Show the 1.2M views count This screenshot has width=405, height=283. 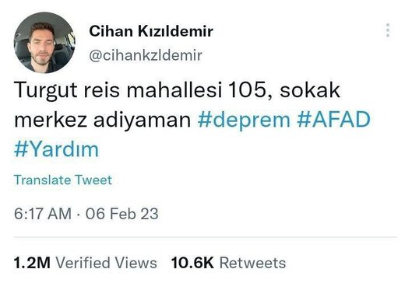32,263
